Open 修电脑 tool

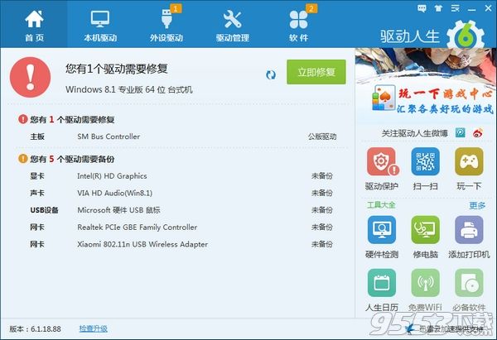pyautogui.click(x=425, y=237)
